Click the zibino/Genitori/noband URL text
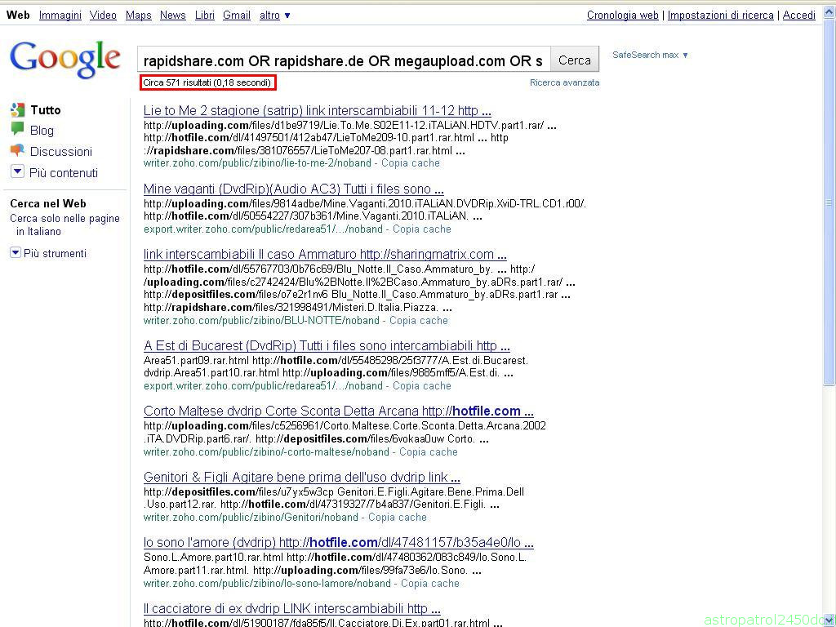Viewport: 836px width, 627px height. click(x=251, y=517)
